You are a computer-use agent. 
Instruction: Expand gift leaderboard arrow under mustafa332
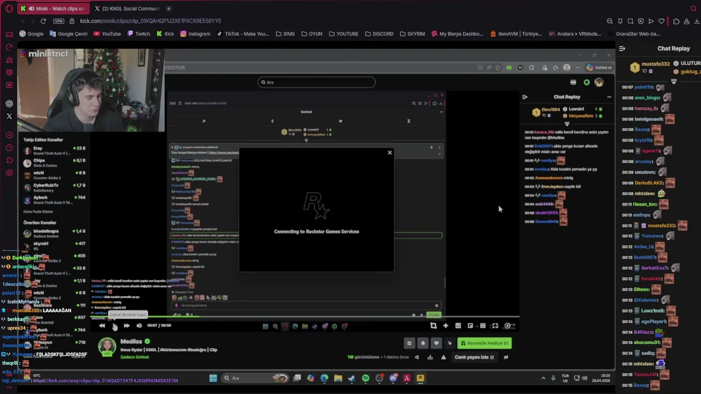674,82
